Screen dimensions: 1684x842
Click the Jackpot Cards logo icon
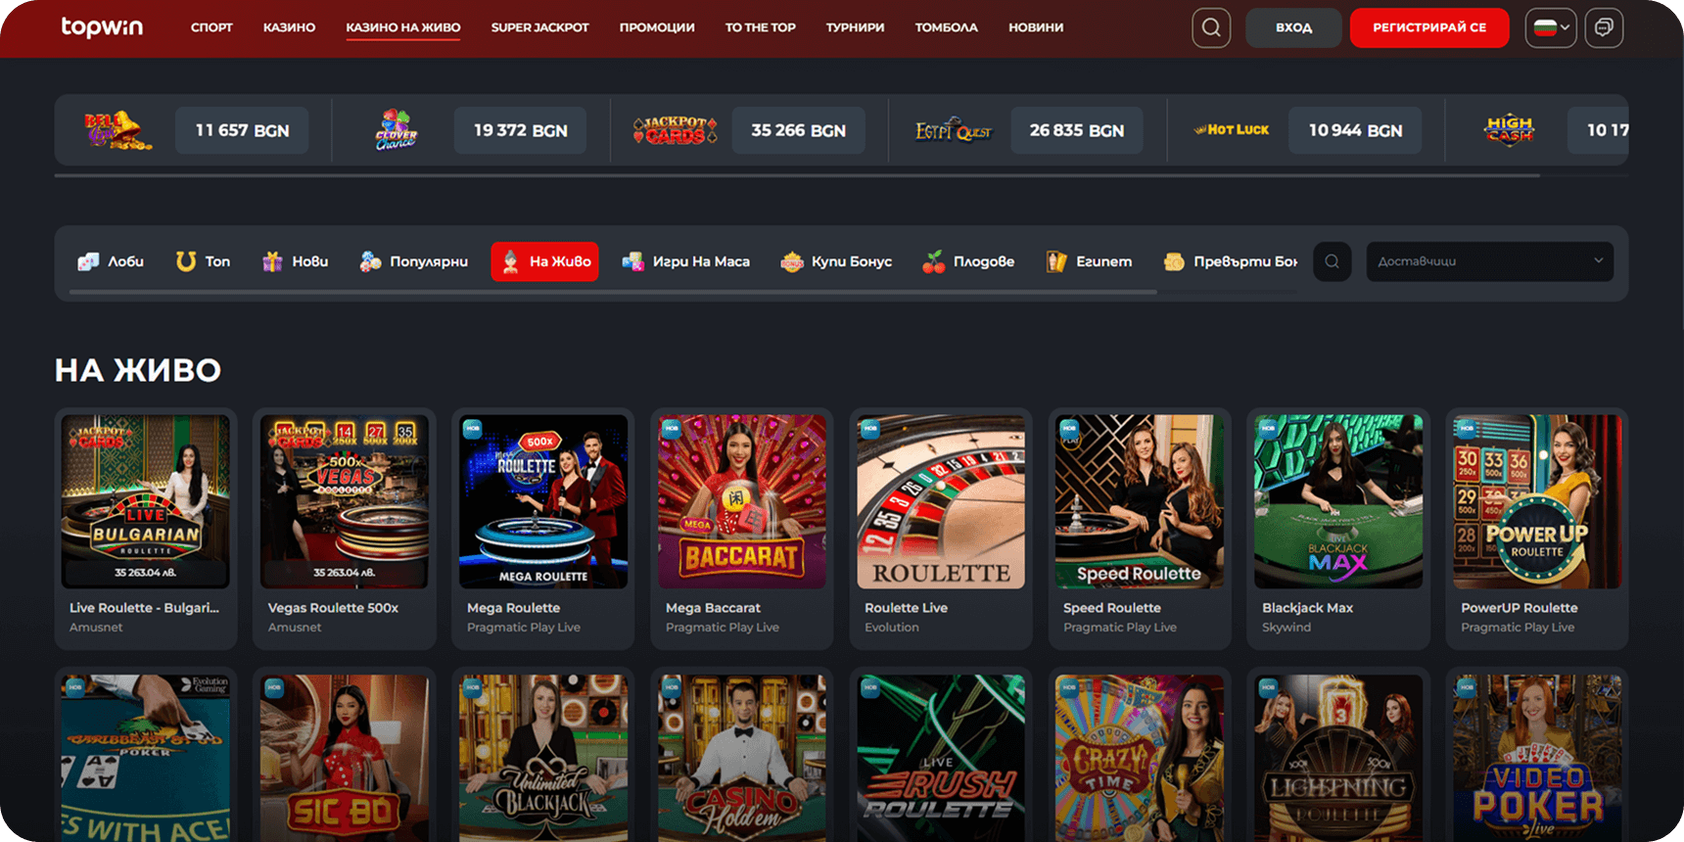click(x=675, y=130)
